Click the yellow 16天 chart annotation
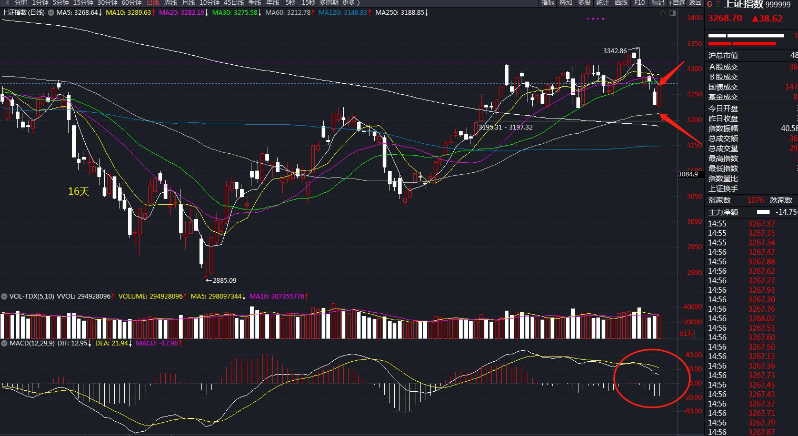This screenshot has width=798, height=436. pos(79,192)
